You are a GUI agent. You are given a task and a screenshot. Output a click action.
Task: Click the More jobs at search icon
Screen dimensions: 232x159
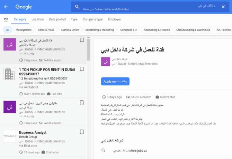pos(103,151)
